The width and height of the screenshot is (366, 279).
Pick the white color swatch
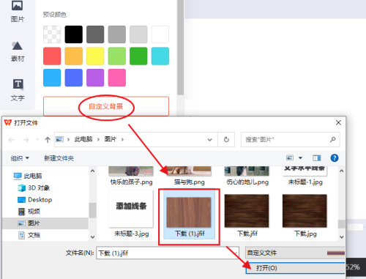pyautogui.click(x=160, y=34)
